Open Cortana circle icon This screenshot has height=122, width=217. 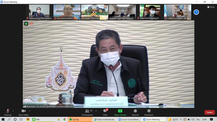pyautogui.click(x=15, y=120)
